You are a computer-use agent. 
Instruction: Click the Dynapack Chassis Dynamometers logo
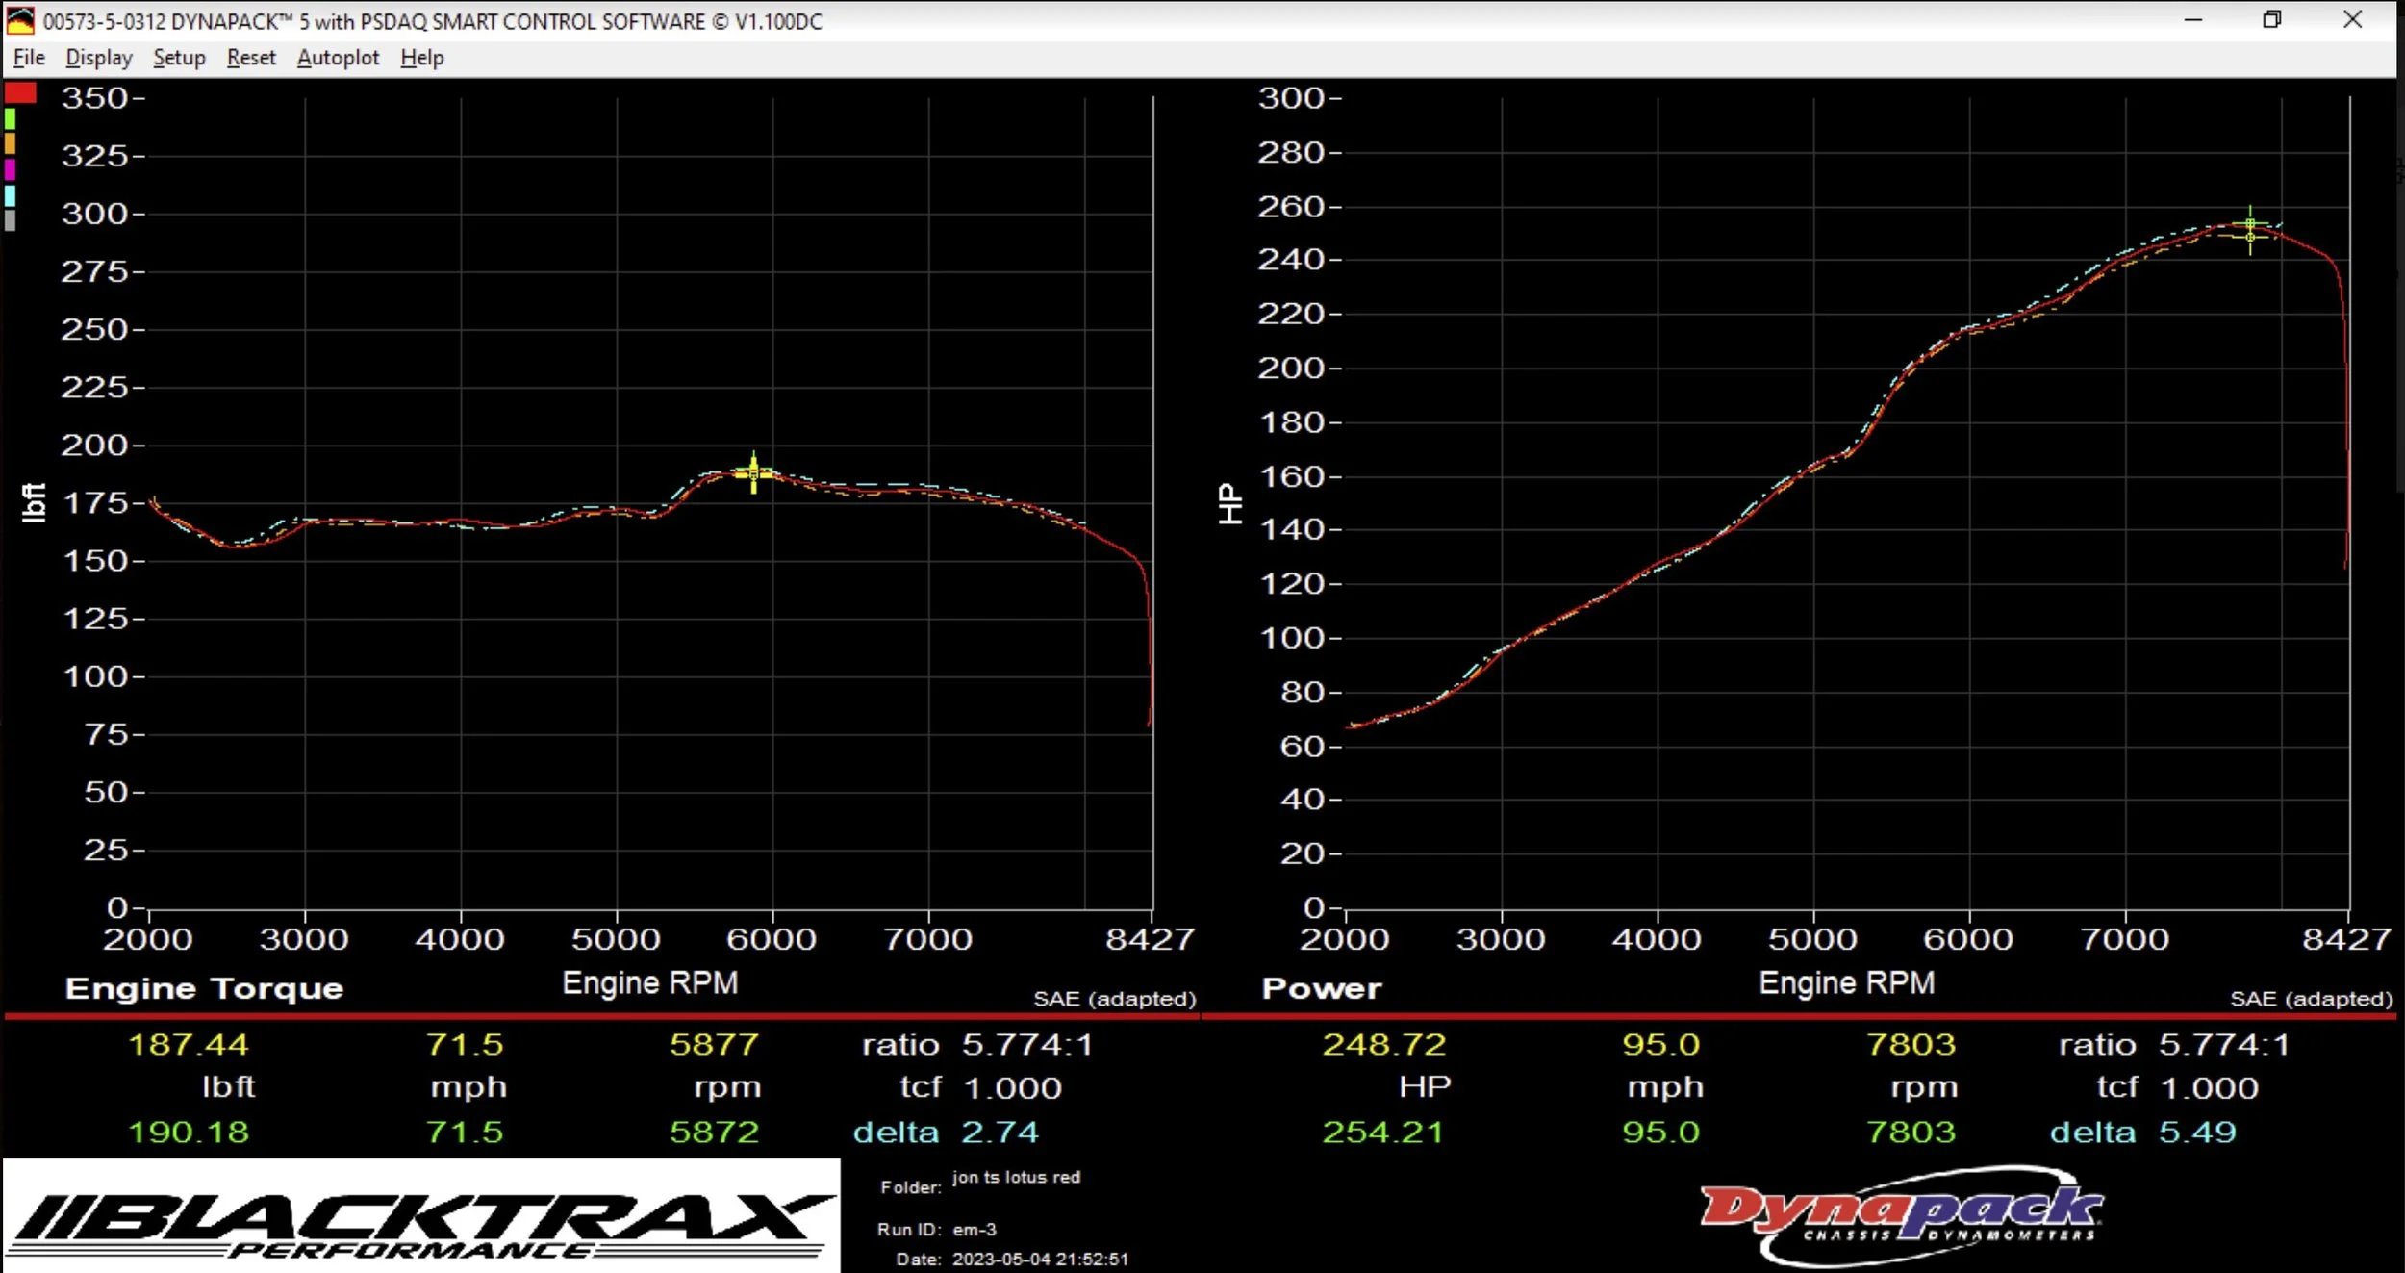[x=1900, y=1214]
